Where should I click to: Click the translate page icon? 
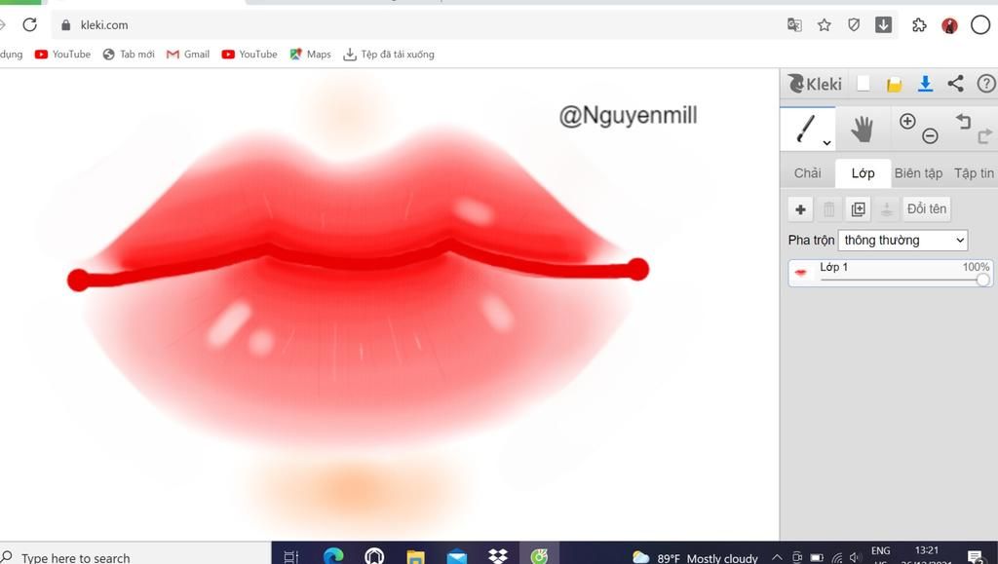tap(794, 24)
